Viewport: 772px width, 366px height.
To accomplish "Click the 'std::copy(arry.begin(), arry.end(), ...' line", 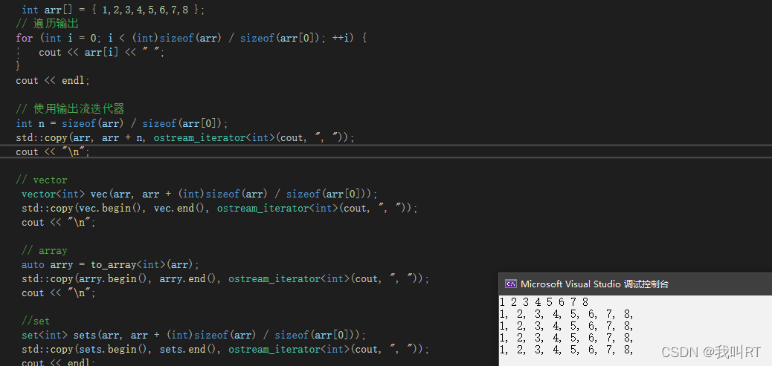I will 225,278.
